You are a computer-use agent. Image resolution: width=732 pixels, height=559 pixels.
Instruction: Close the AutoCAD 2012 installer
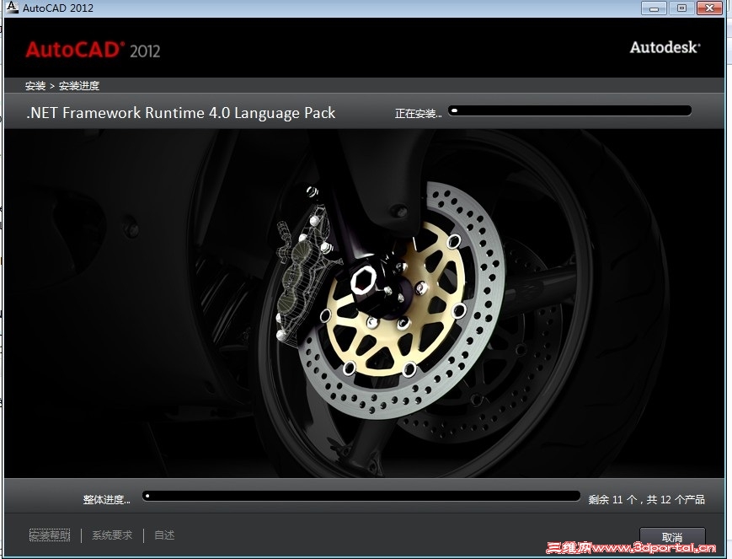(708, 8)
